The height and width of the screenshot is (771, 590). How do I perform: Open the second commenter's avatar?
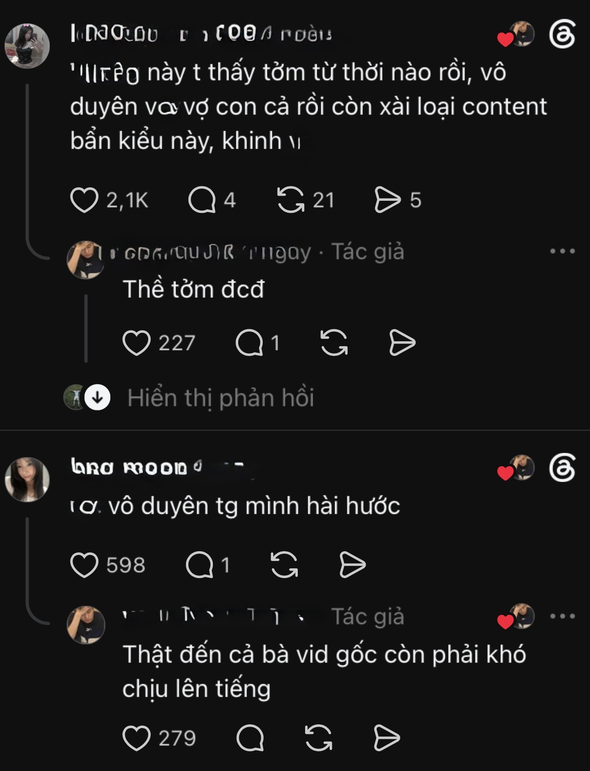point(27,479)
